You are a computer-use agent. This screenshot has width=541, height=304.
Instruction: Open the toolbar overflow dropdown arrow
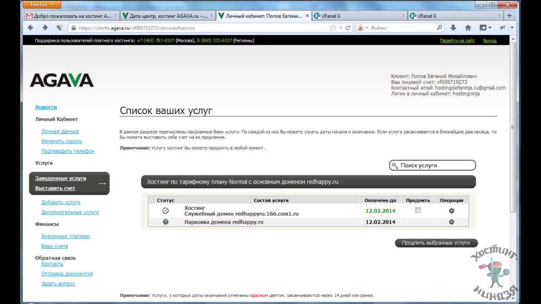point(512,28)
